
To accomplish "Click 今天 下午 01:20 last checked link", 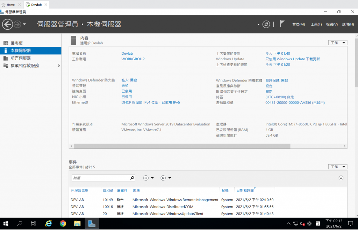I will [278, 64].
